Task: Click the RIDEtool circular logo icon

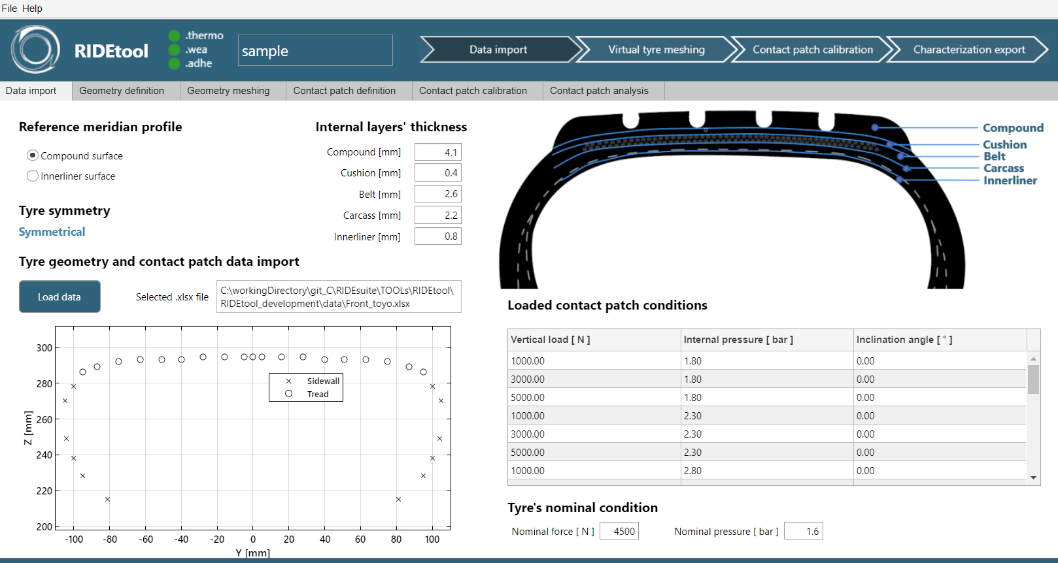Action: click(x=35, y=50)
